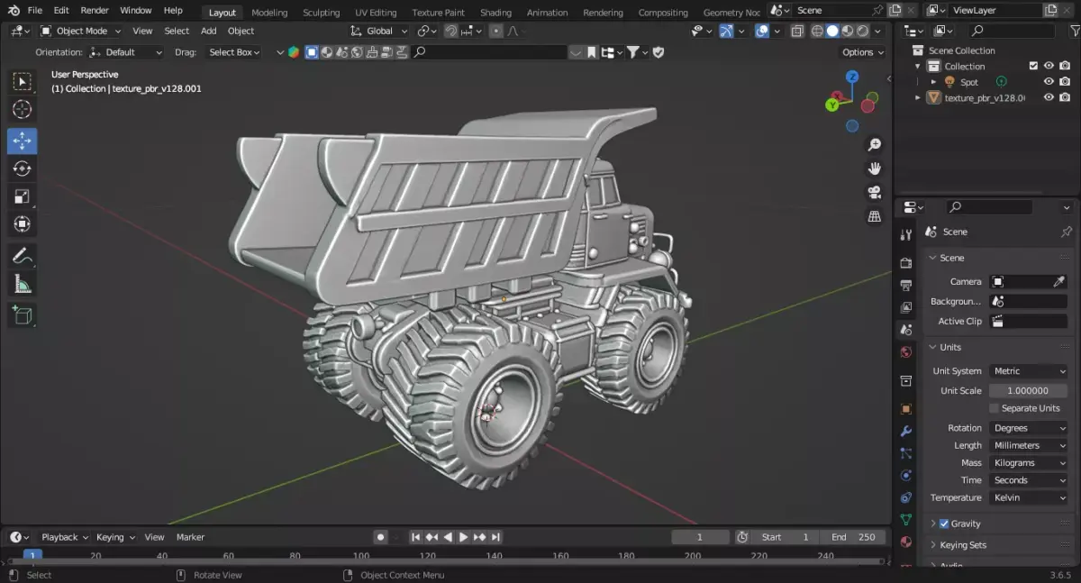The image size is (1081, 583).
Task: Switch to Sculpting workspace tab
Action: pyautogui.click(x=321, y=13)
